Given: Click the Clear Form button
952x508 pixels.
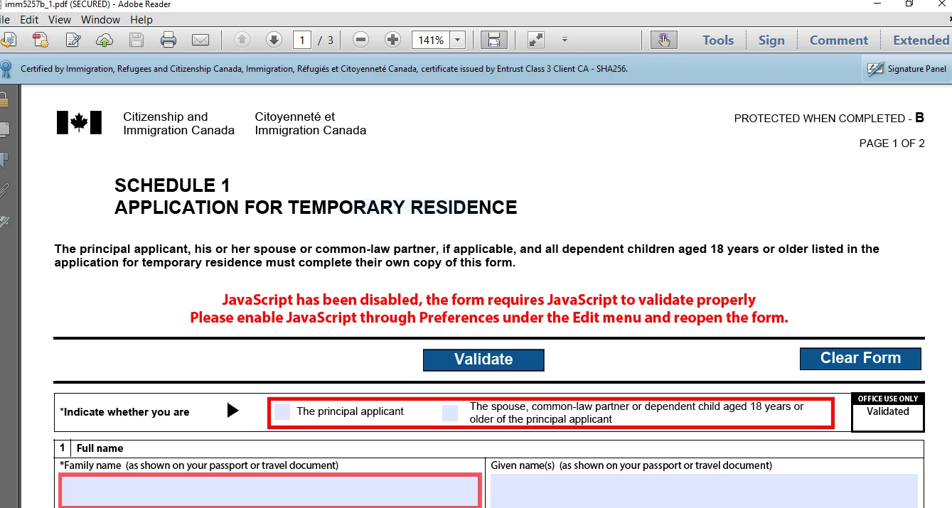Looking at the screenshot, I should point(860,358).
